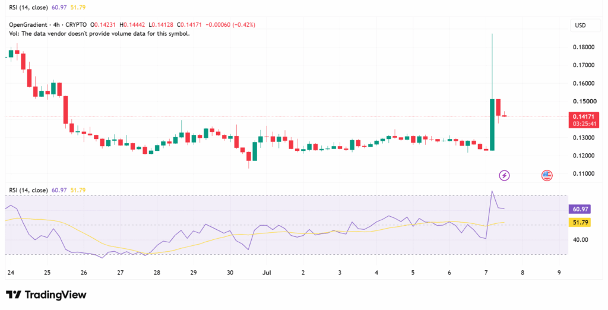Select the top RSI (14, close) header label
The image size is (608, 310).
point(28,7)
